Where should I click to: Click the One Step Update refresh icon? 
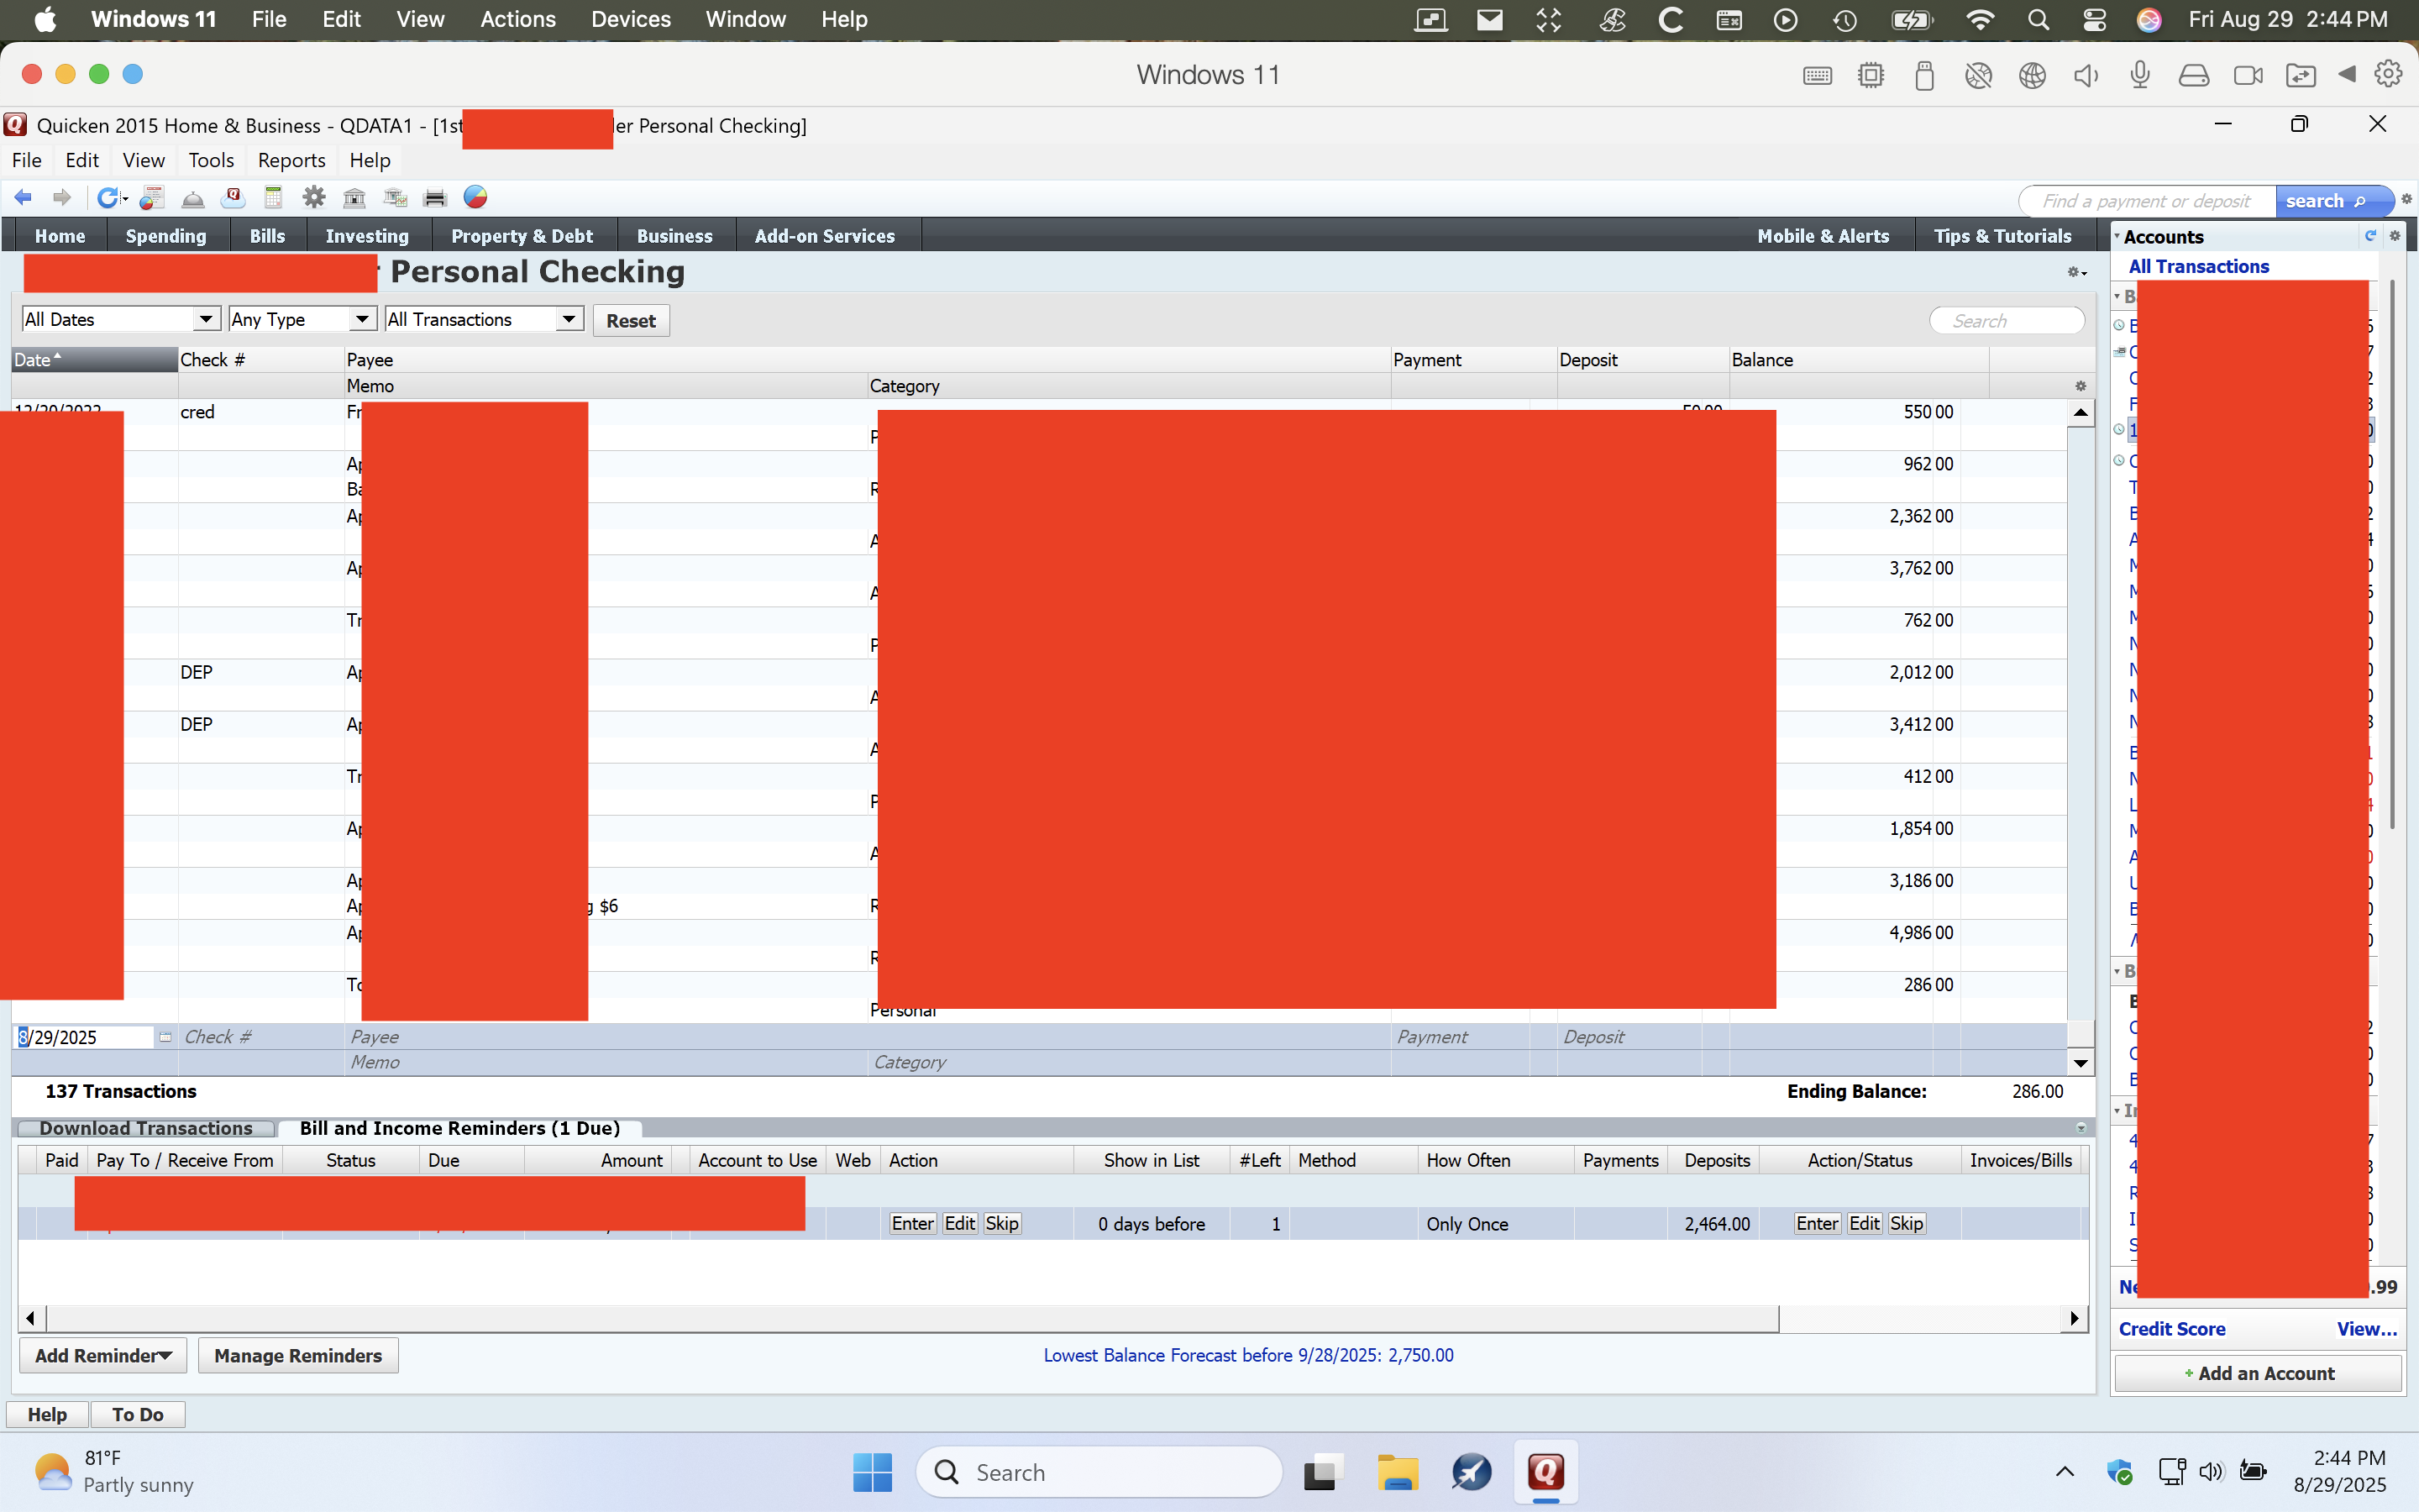pyautogui.click(x=108, y=198)
